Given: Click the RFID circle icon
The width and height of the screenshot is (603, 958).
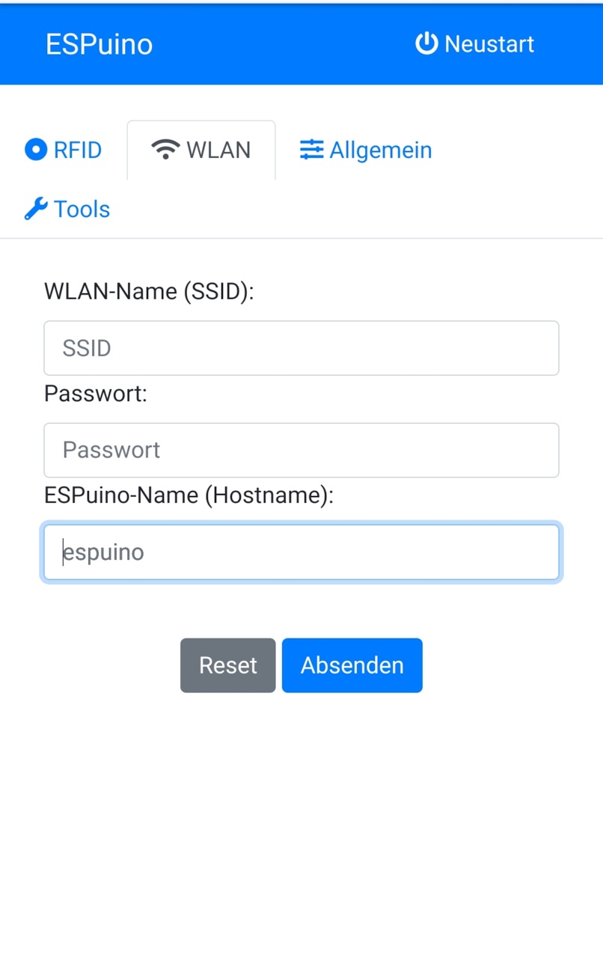Looking at the screenshot, I should pos(36,150).
